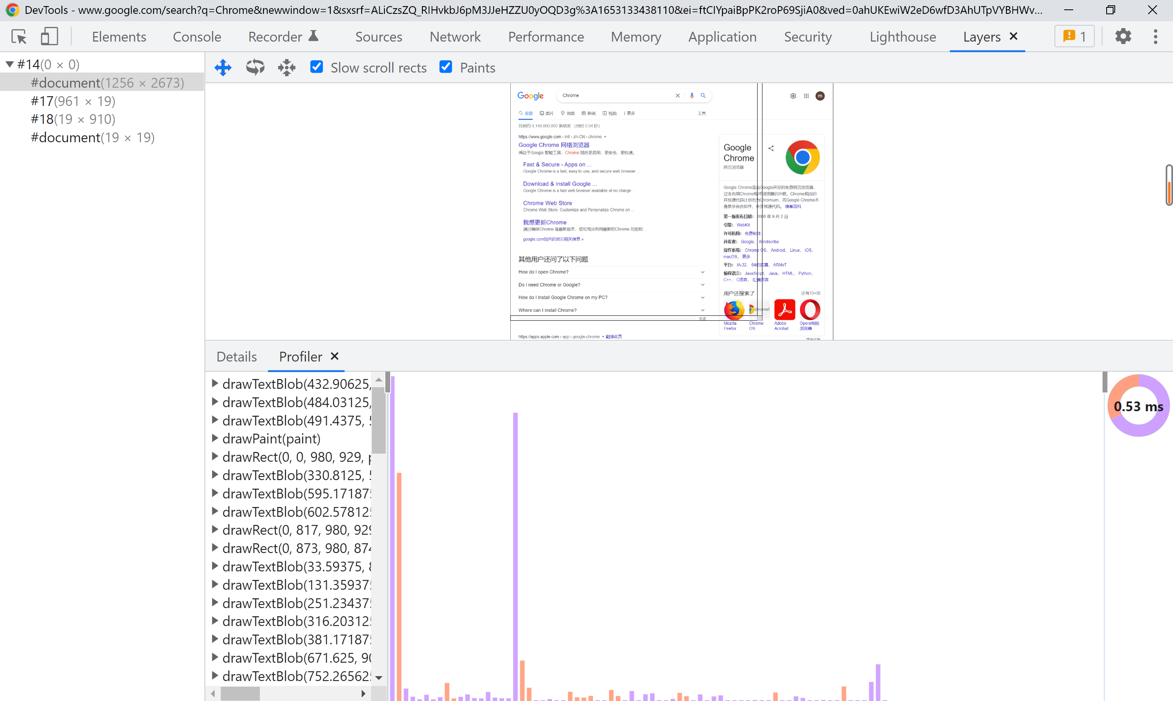Open DevTools settings via the gear icon
This screenshot has width=1173, height=701.
(x=1123, y=36)
